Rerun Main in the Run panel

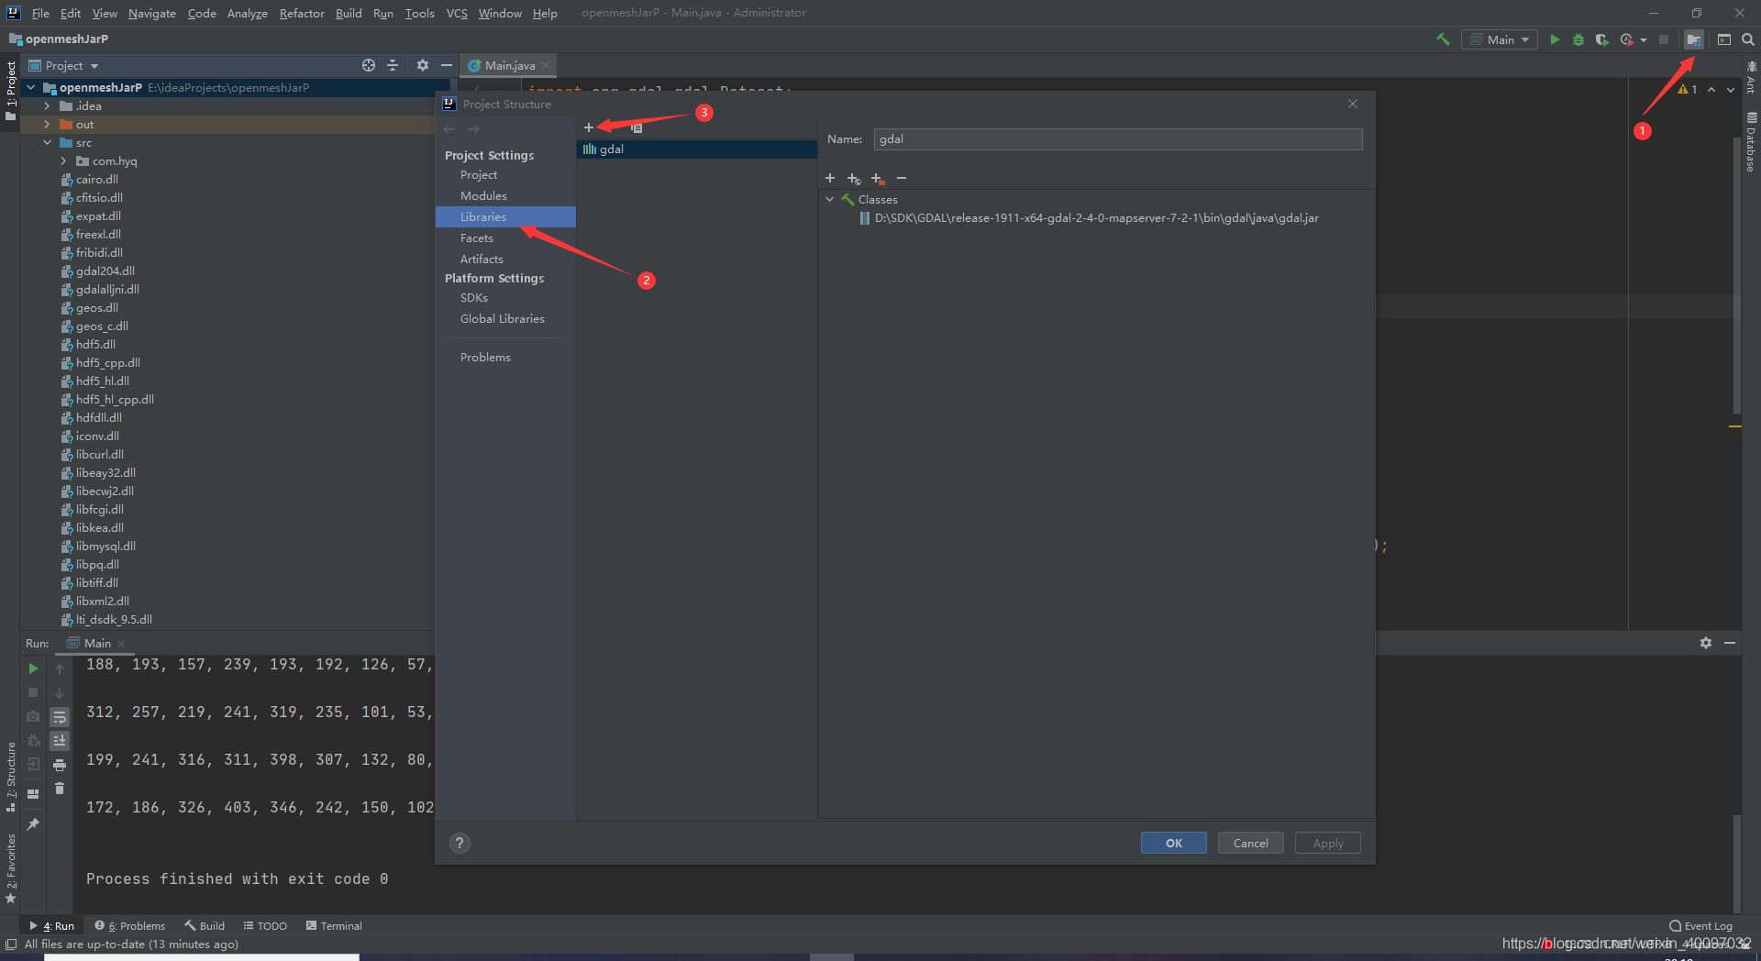coord(33,668)
